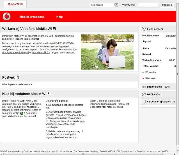The width and height of the screenshot is (179, 155).
Task: Click the Signaal label
Action: click(x=146, y=41)
